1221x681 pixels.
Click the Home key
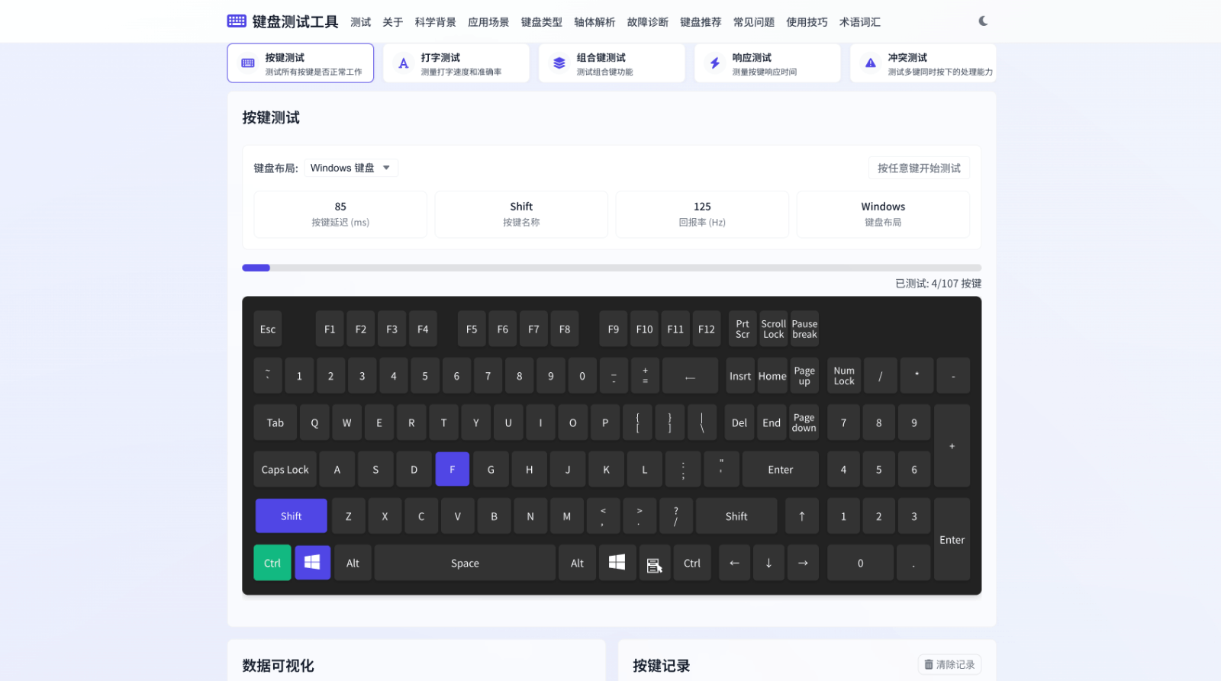pos(772,376)
